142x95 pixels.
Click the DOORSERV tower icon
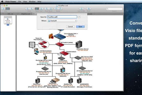pyautogui.click(x=79, y=81)
